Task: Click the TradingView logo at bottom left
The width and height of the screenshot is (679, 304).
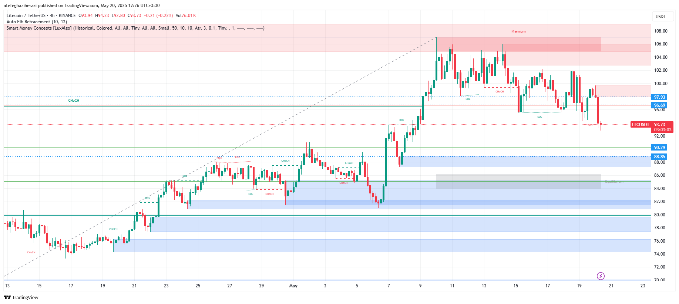Action: (21, 297)
